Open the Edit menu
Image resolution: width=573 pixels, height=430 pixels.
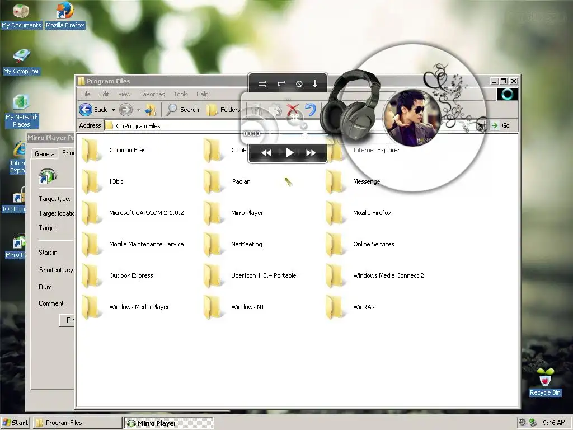[104, 94]
